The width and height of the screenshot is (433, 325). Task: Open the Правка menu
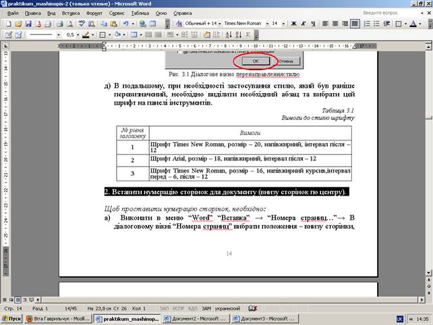click(x=33, y=13)
